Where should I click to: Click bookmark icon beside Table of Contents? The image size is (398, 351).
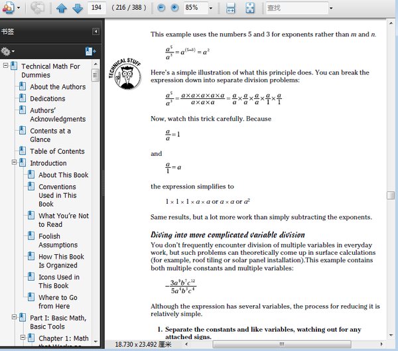23,151
